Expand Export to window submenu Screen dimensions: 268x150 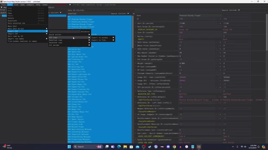(x=103, y=37)
